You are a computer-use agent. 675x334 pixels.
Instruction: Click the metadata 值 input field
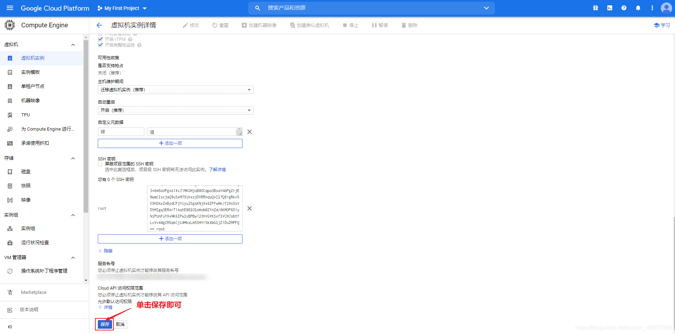(195, 132)
